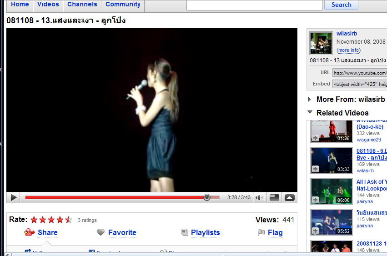Click the Views: 441 counter

click(x=275, y=220)
